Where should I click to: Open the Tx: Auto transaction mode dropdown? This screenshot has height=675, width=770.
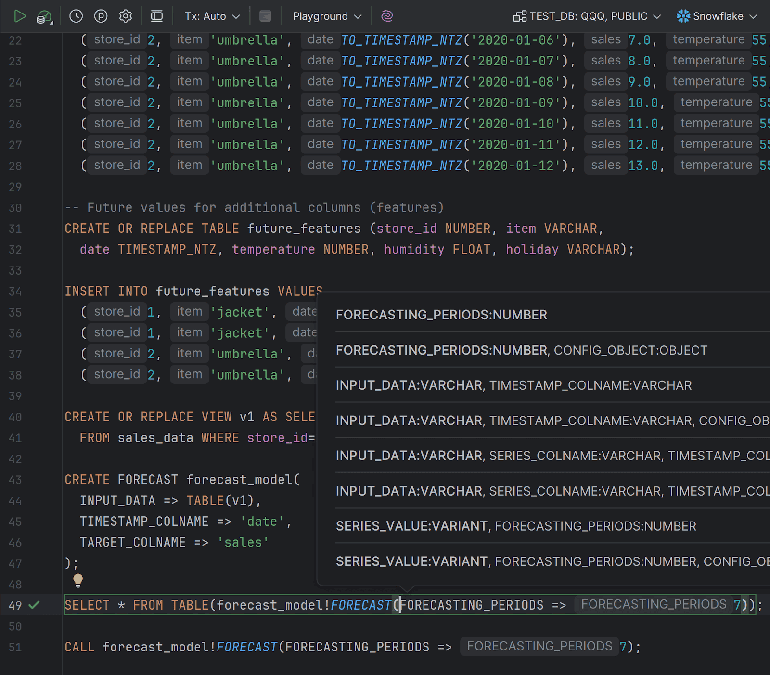point(212,16)
